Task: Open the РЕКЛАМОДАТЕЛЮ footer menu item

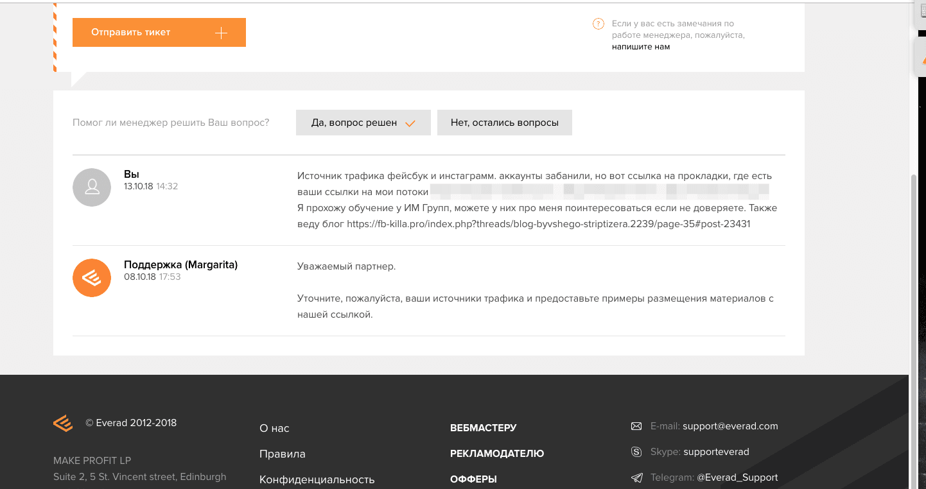Action: coord(497,454)
